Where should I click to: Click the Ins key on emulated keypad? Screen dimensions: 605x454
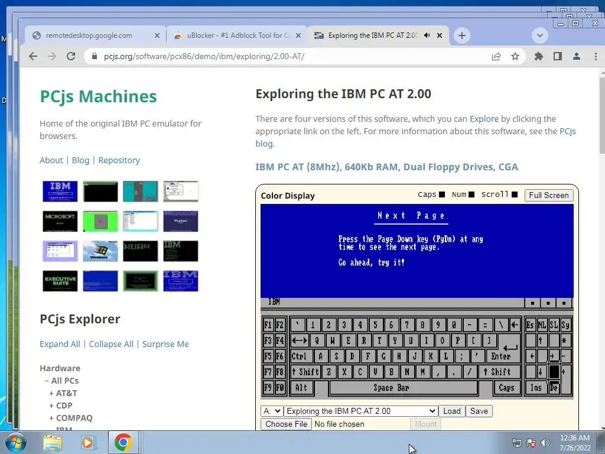tap(536, 388)
